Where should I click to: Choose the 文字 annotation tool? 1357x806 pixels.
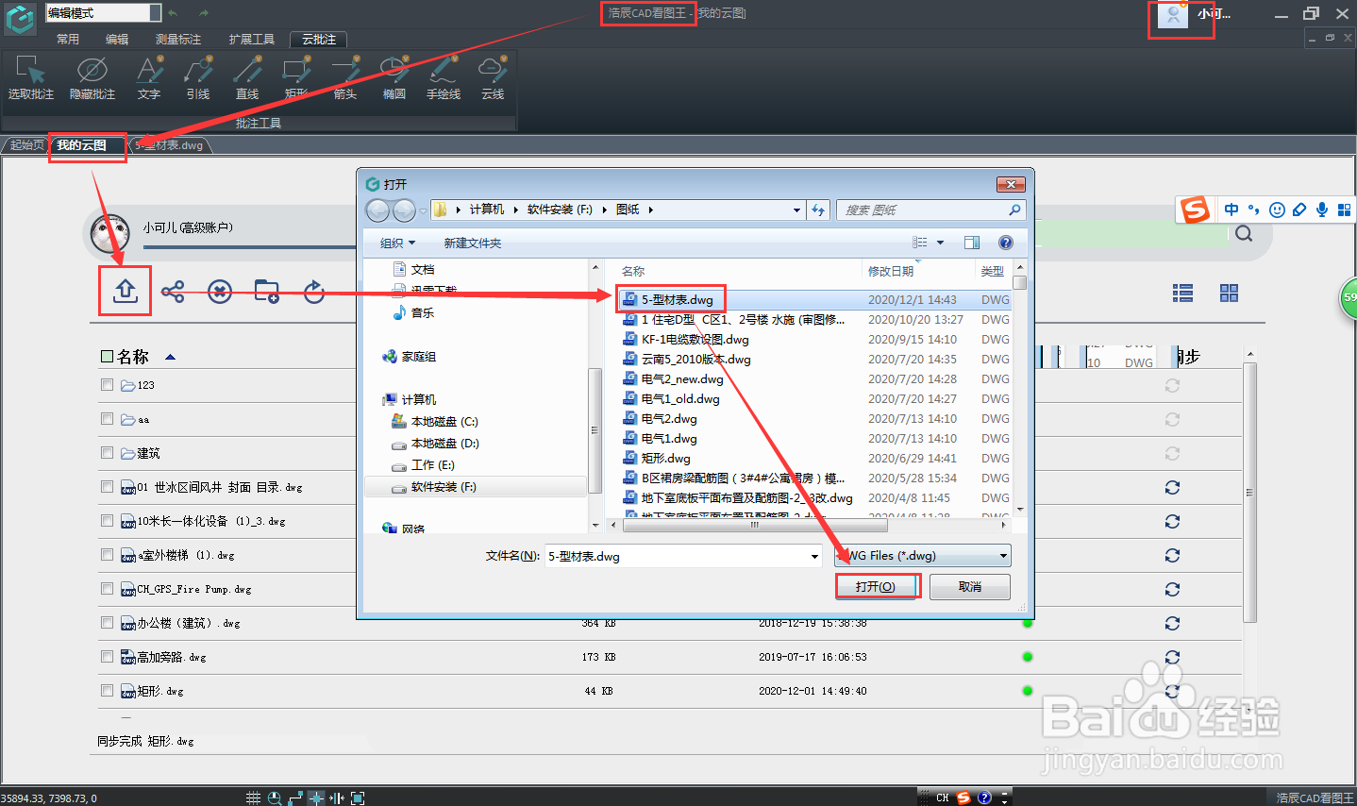(x=149, y=77)
